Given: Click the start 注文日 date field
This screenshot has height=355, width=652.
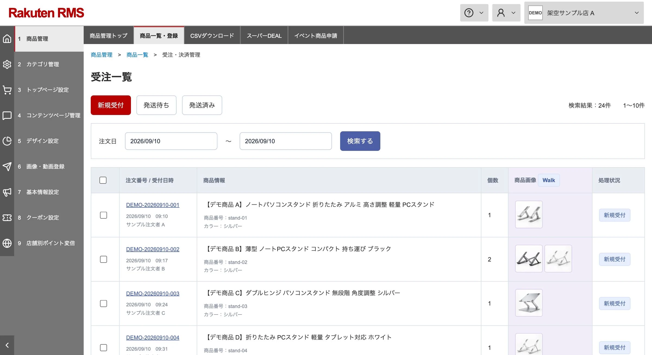Looking at the screenshot, I should [171, 141].
